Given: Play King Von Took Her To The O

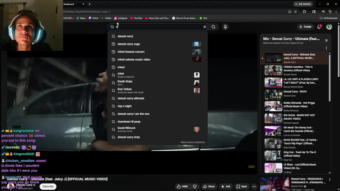Looking at the screenshot, I should 295,156.
